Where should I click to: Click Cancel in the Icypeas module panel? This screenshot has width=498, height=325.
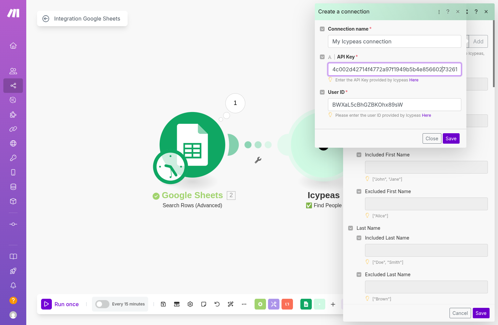pos(460,313)
